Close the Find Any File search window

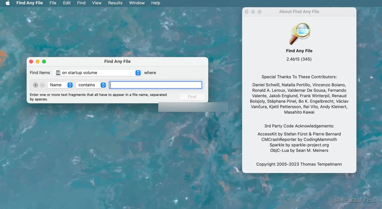pos(31,62)
